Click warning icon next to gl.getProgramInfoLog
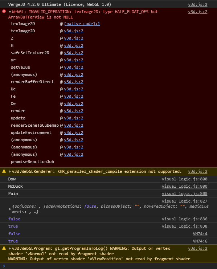The height and width of the screenshot is (269, 217). click(x=4, y=248)
